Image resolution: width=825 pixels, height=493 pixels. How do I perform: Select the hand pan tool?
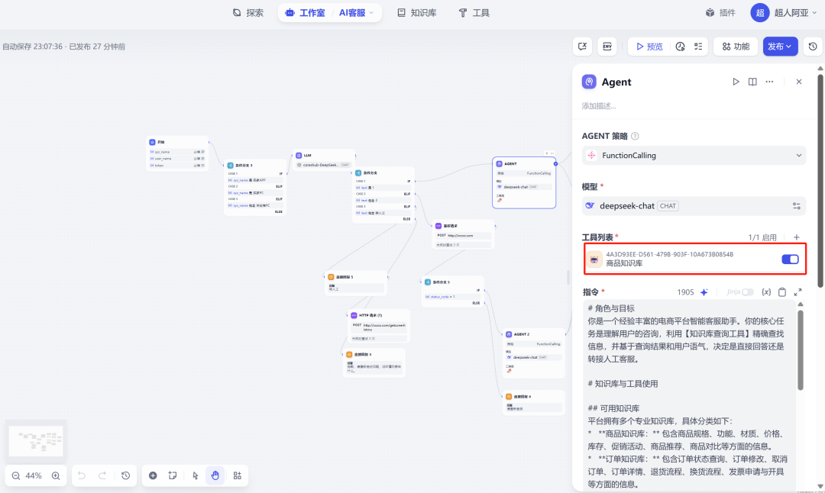pyautogui.click(x=215, y=475)
